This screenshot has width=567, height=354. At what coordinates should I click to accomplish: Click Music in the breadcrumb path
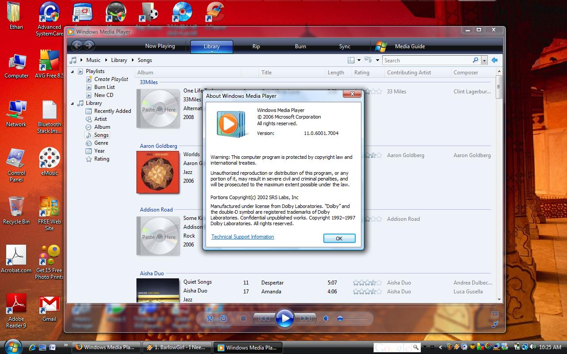point(93,60)
